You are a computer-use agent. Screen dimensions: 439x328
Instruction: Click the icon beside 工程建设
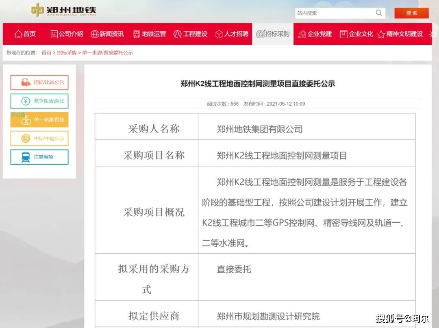point(178,34)
